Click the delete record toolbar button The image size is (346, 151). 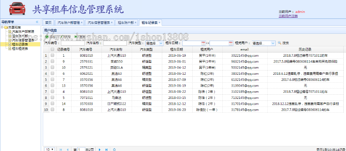[x=80, y=37]
